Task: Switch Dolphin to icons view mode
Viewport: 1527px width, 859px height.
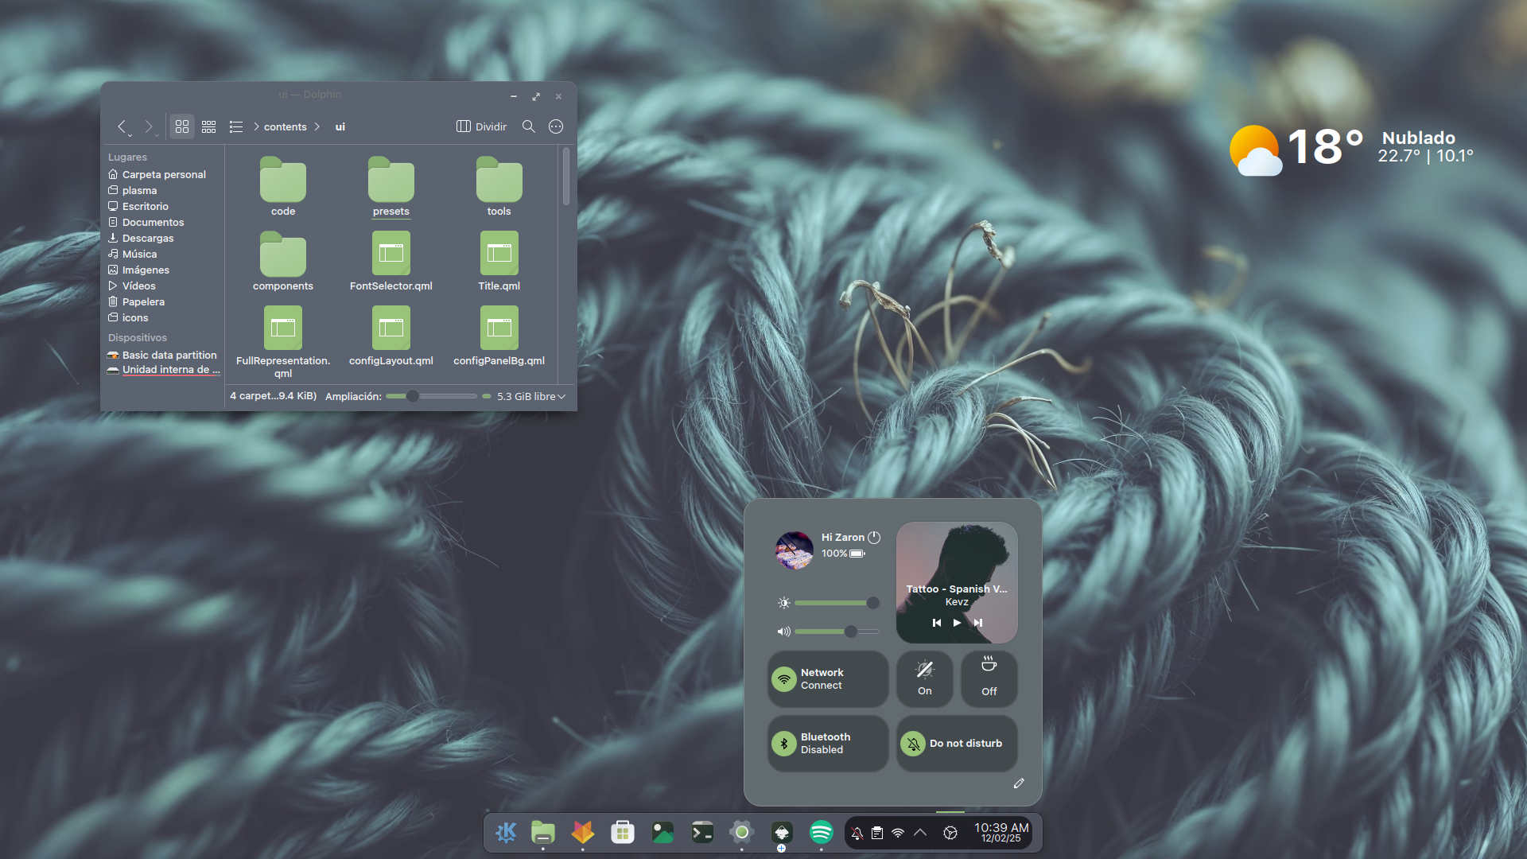Action: [182, 126]
